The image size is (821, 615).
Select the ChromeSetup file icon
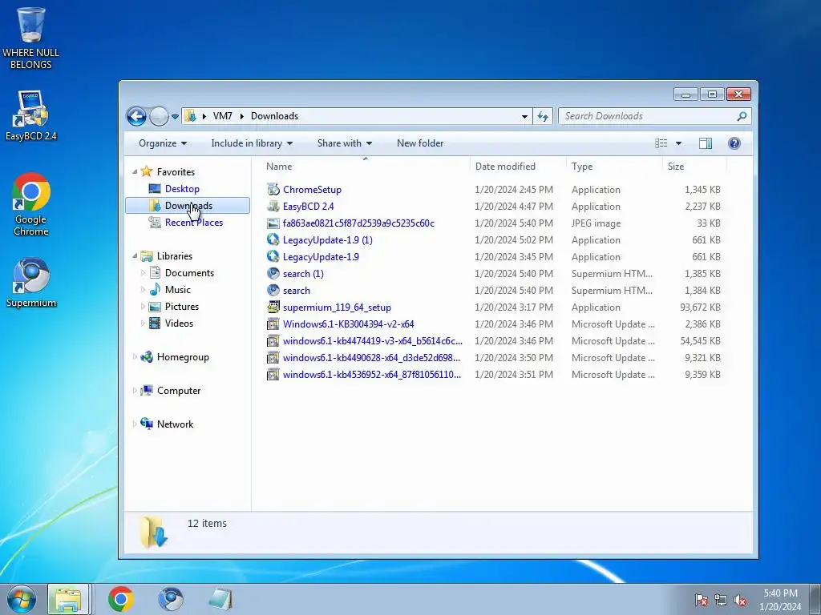[x=273, y=189]
